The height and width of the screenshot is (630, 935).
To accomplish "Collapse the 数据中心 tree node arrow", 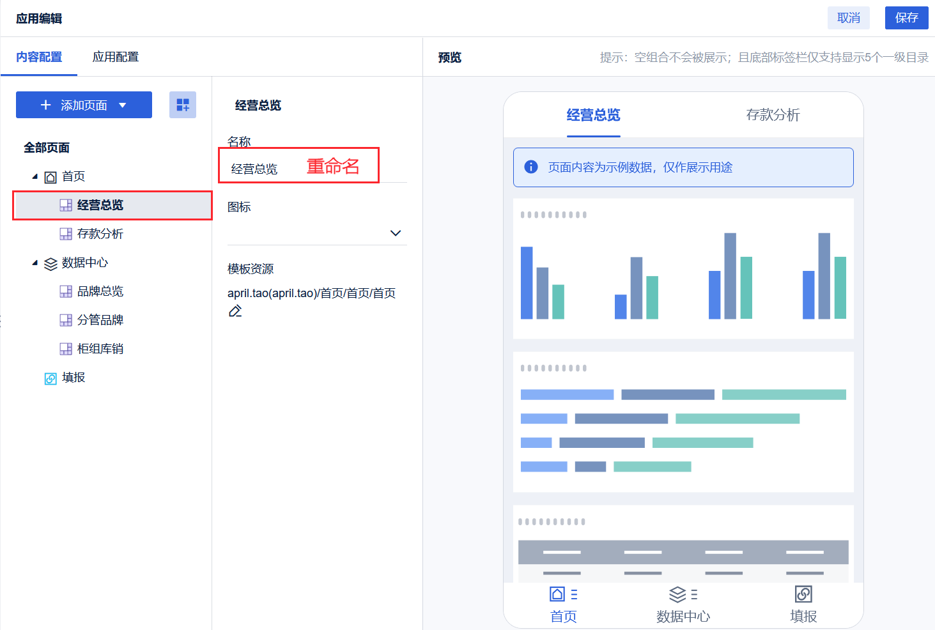I will [35, 263].
